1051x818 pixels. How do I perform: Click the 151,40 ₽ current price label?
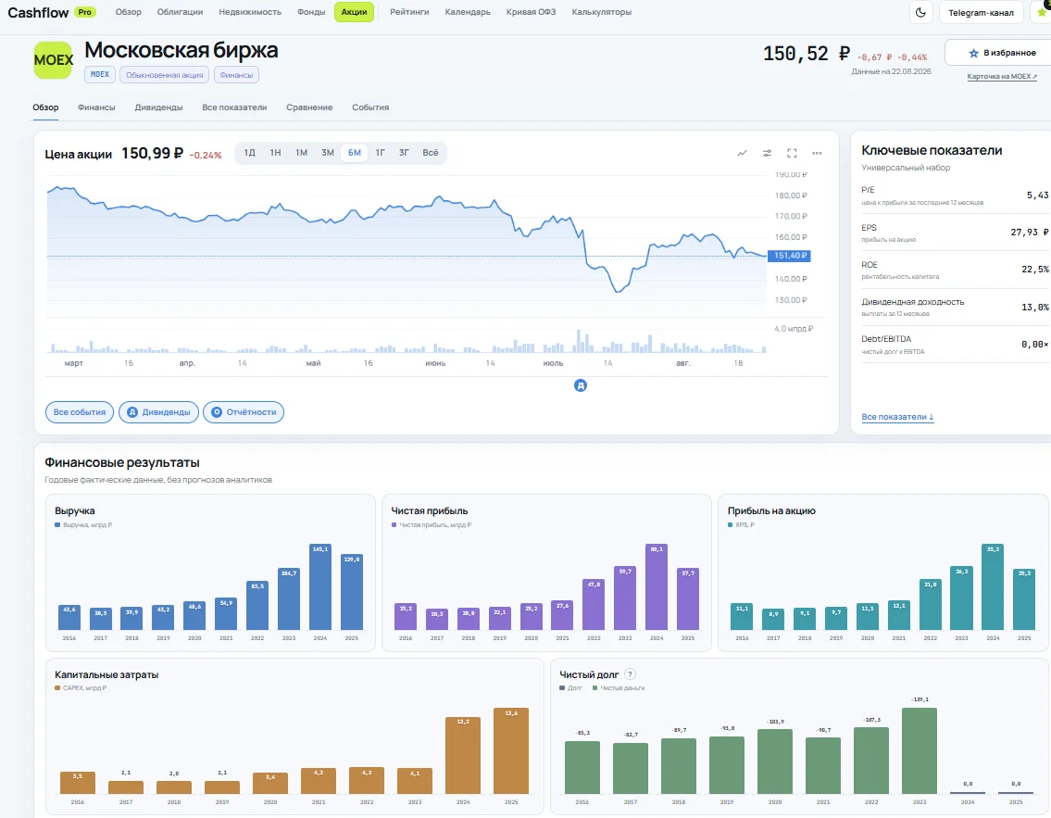pyautogui.click(x=789, y=256)
